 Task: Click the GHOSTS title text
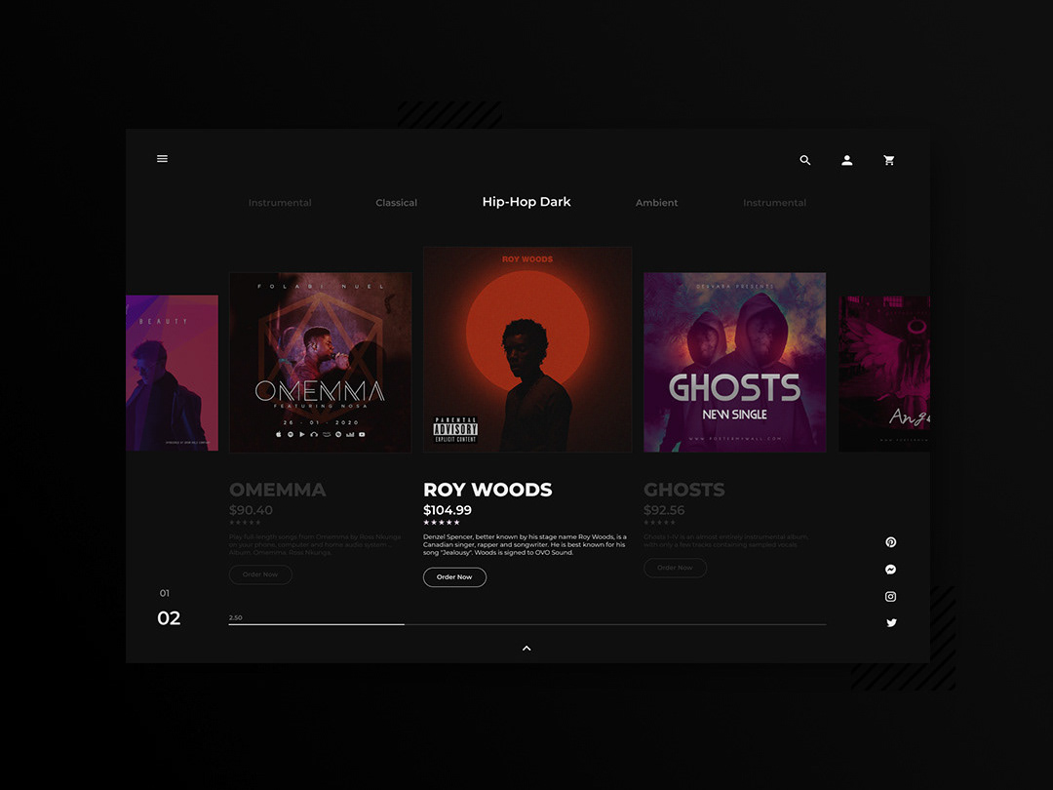click(684, 490)
